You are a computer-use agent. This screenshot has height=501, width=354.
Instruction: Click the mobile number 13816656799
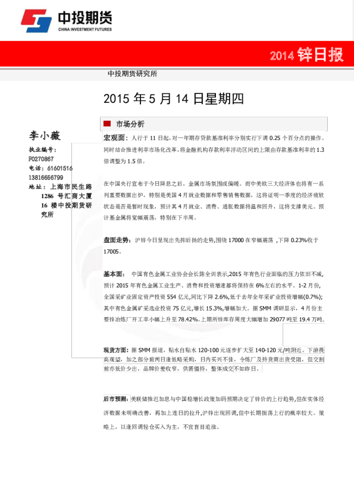click(46, 177)
